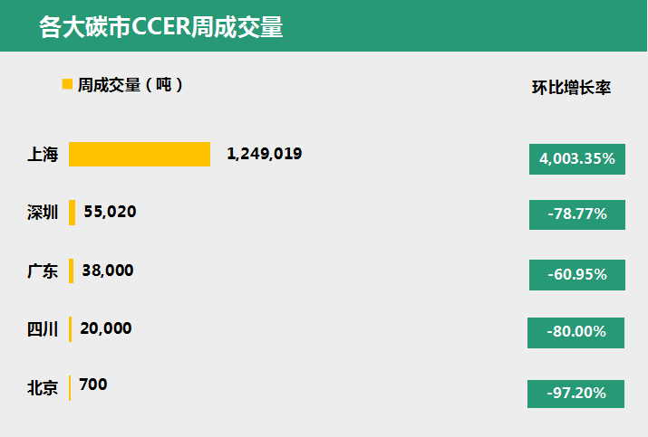Select the 上海 yellow volume bar

tap(140, 155)
